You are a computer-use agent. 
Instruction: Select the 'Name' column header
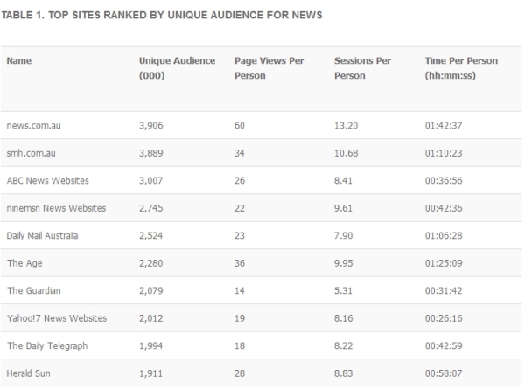click(x=19, y=61)
